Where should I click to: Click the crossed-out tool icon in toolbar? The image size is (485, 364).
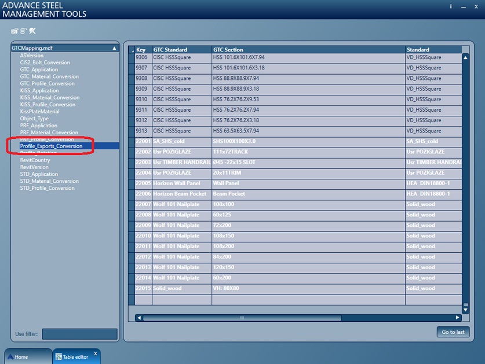coord(32,31)
